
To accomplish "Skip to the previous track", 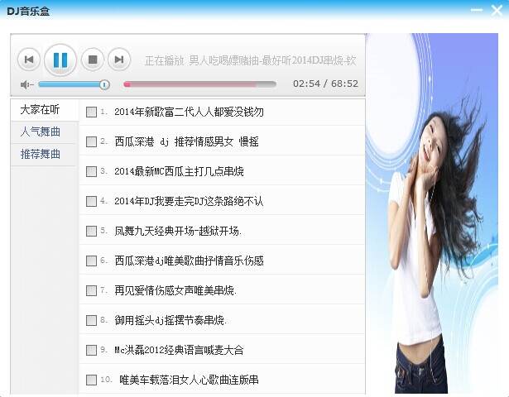I will pyautogui.click(x=29, y=60).
